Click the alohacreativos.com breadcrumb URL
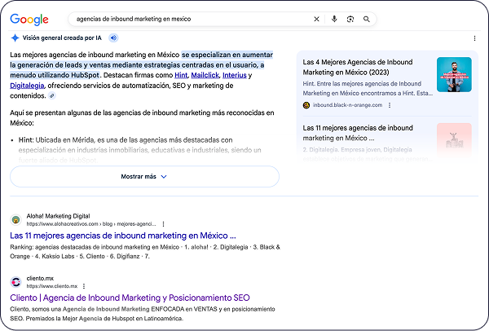 pyautogui.click(x=91, y=224)
